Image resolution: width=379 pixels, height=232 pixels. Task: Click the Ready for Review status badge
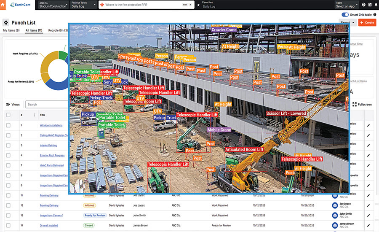pyautogui.click(x=95, y=215)
